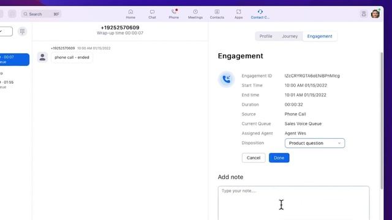The width and height of the screenshot is (392, 220).
Task: Click into the Add note text area
Action: (x=293, y=203)
